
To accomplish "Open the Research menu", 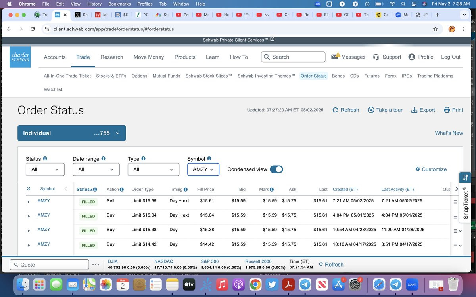I will 111,57.
